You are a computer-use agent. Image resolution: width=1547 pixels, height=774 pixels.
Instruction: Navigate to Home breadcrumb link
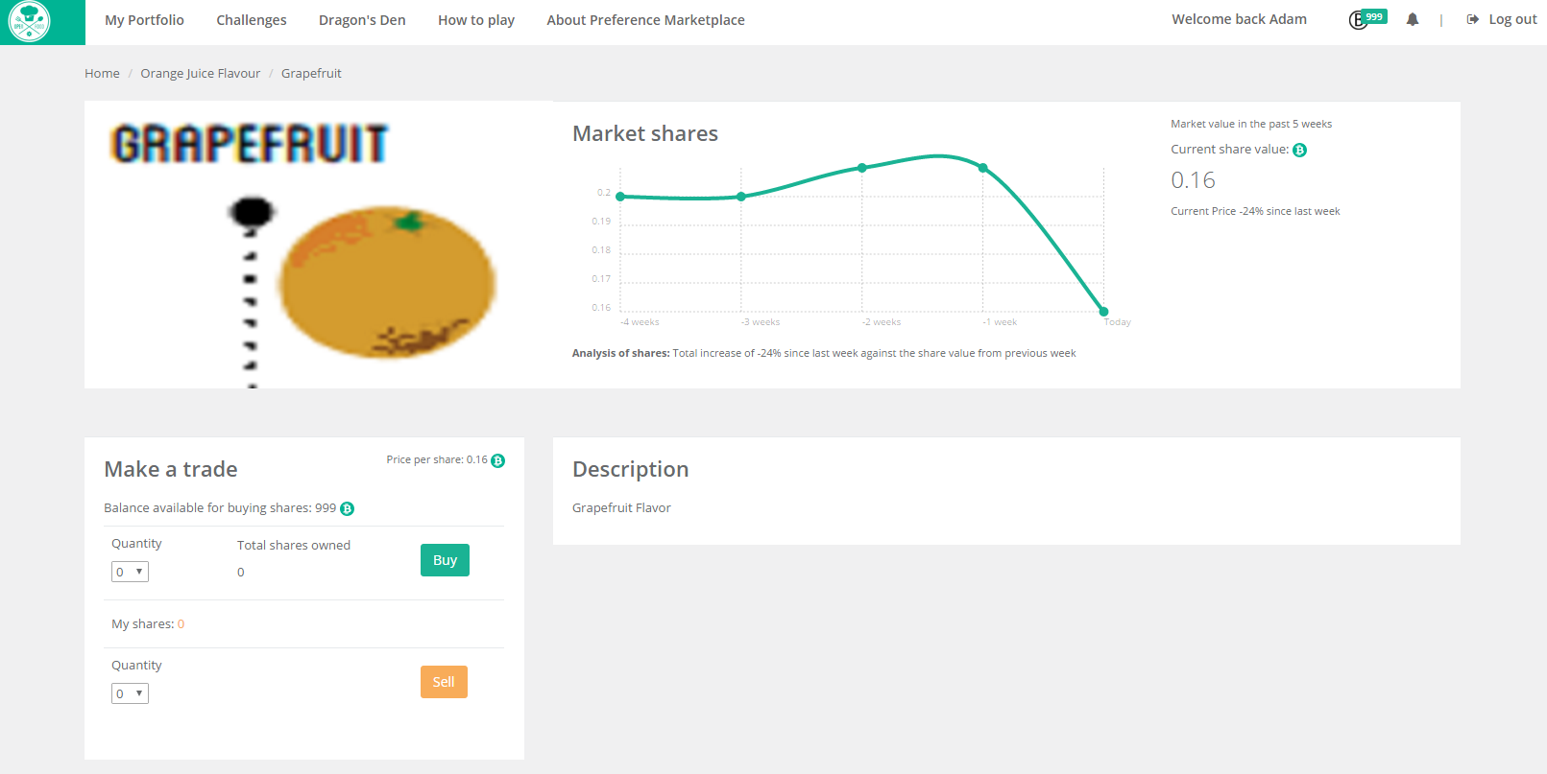coord(102,73)
